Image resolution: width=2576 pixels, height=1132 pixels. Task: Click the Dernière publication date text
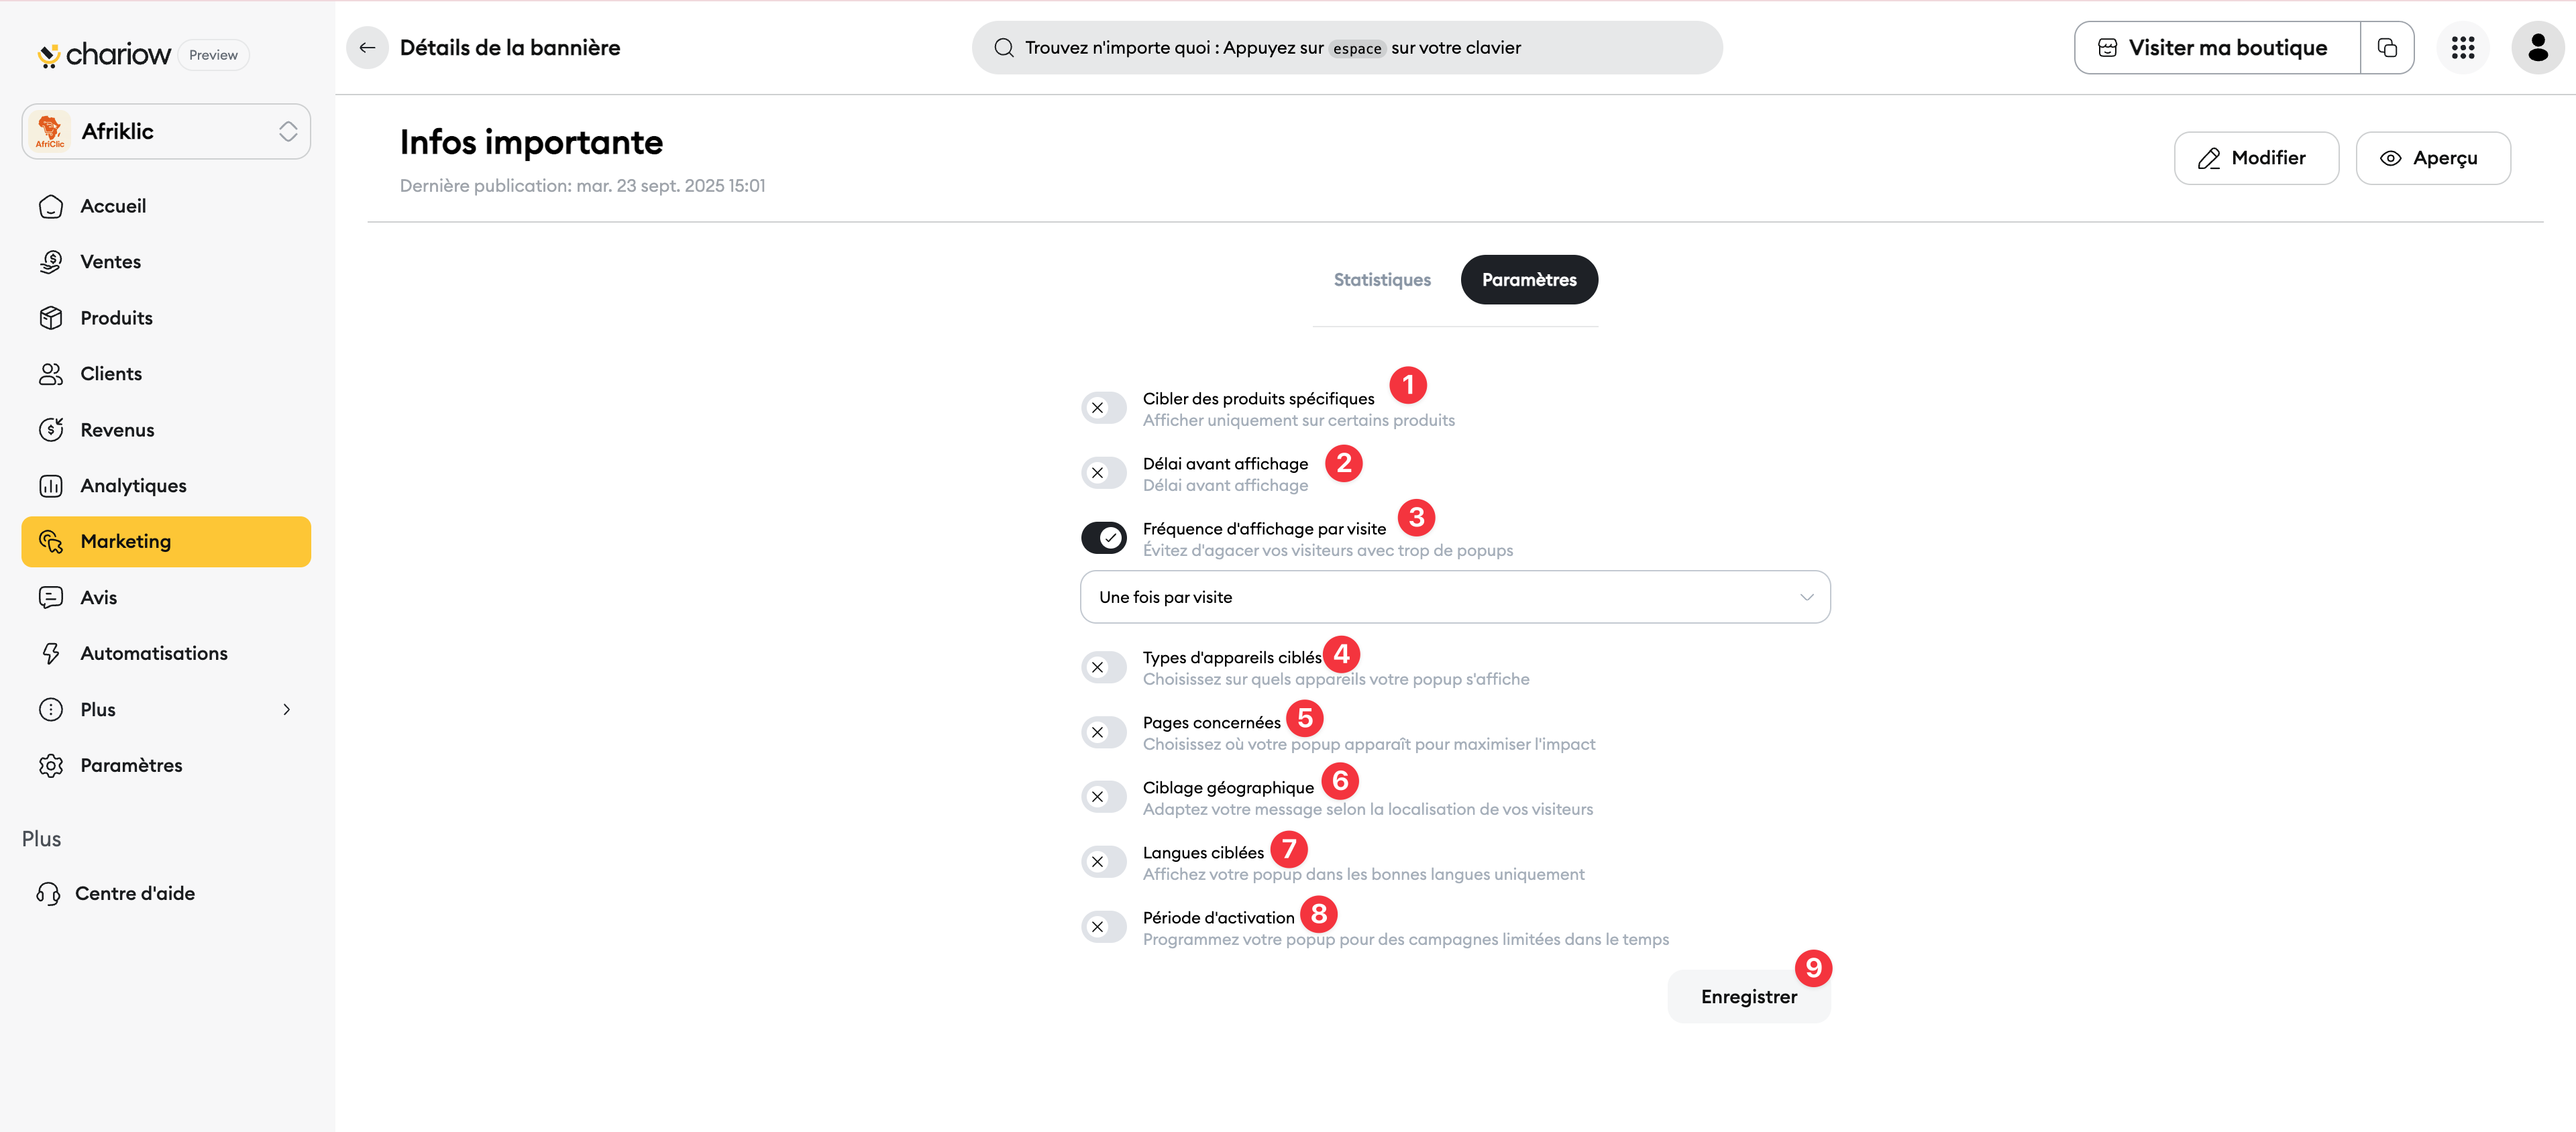(582, 186)
